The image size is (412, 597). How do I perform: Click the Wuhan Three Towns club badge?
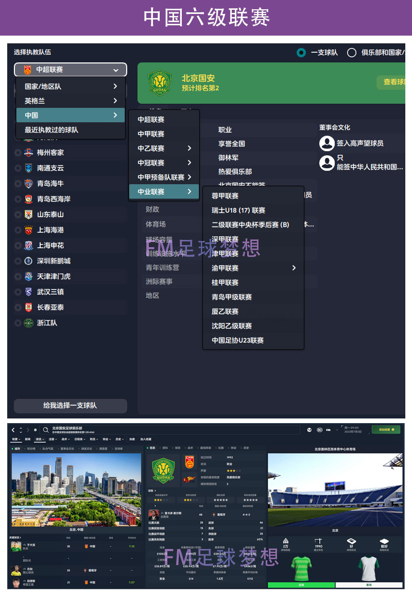point(28,292)
